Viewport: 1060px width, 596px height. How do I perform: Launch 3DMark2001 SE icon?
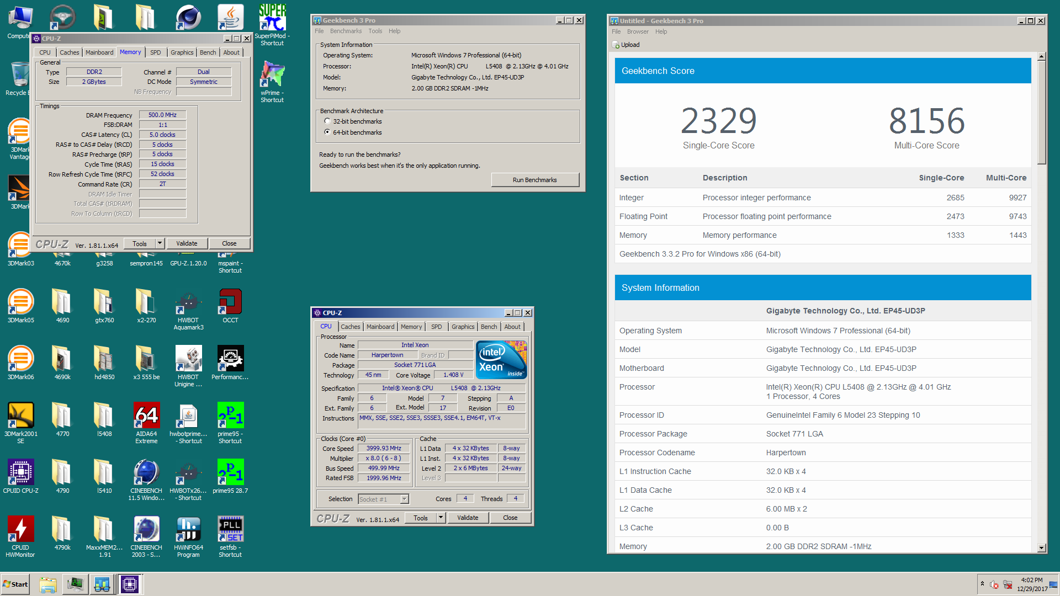(x=20, y=416)
